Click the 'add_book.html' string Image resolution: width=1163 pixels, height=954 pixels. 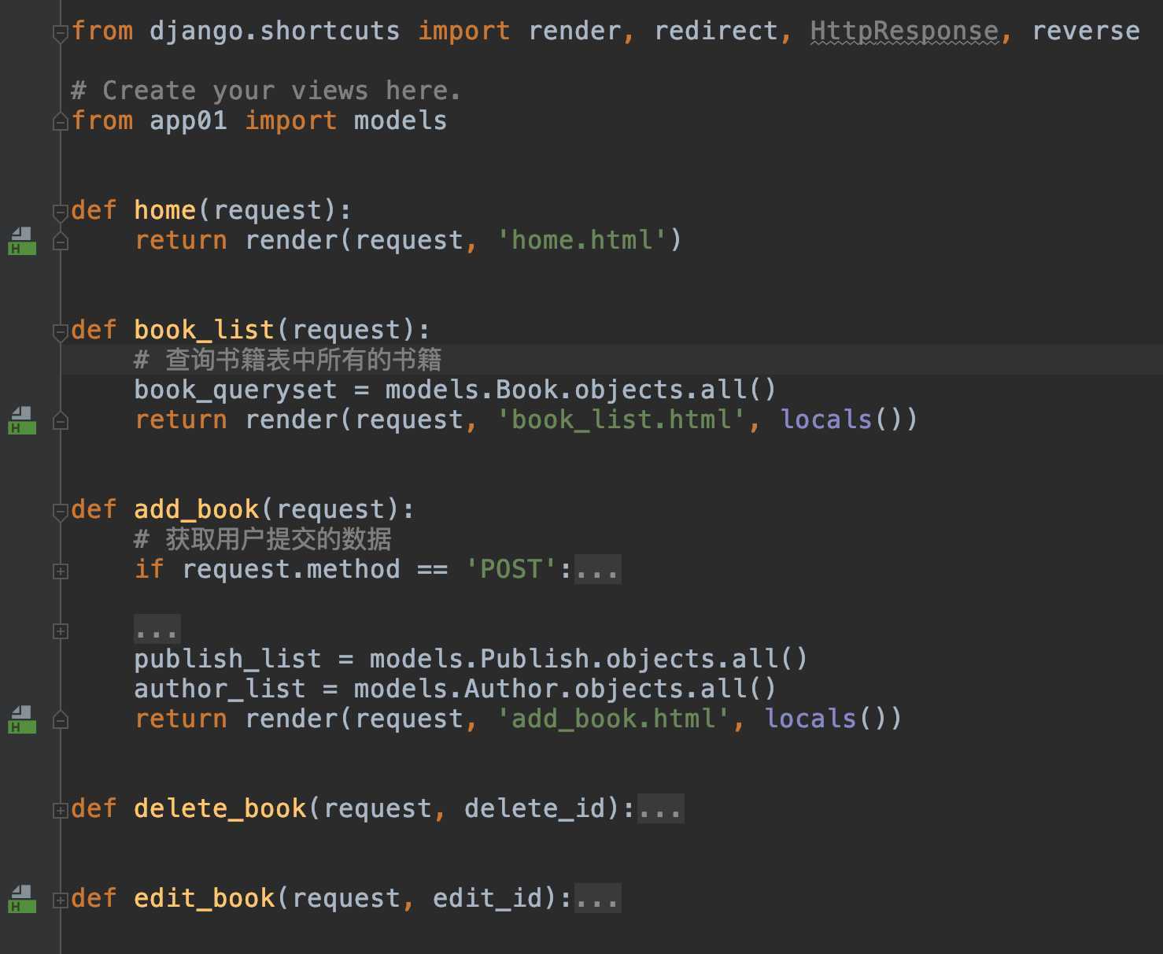(x=613, y=719)
